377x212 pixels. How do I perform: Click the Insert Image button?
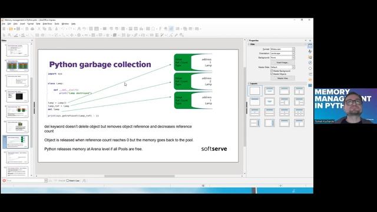click(x=283, y=62)
